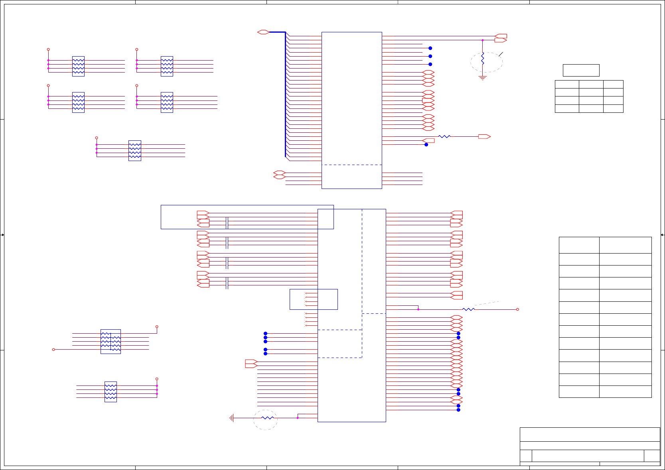Click the title block in the bottom-right corner
This screenshot has height=470, width=665.
click(x=590, y=446)
